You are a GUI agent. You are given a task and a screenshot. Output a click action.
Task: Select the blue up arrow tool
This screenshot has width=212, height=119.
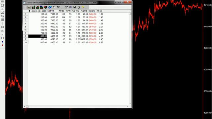[x=2, y=42]
